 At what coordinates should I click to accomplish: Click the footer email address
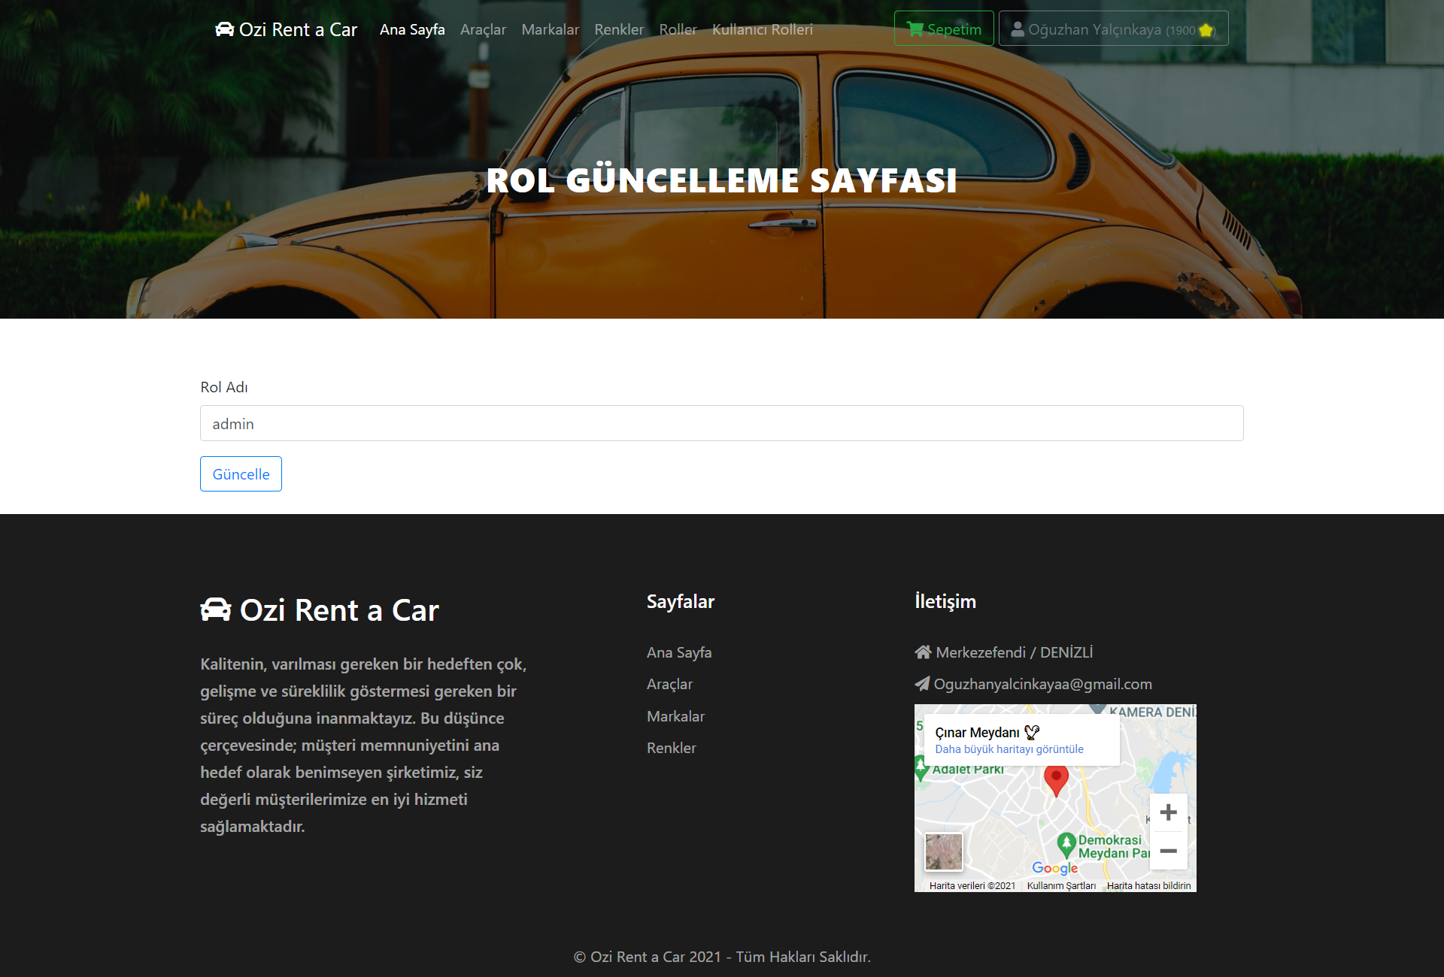[1042, 684]
